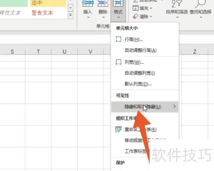Click the Insert cells icon
This screenshot has width=214, height=171.
[x=88, y=3]
